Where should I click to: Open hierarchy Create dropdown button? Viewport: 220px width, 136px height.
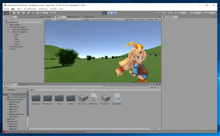pos(6,20)
